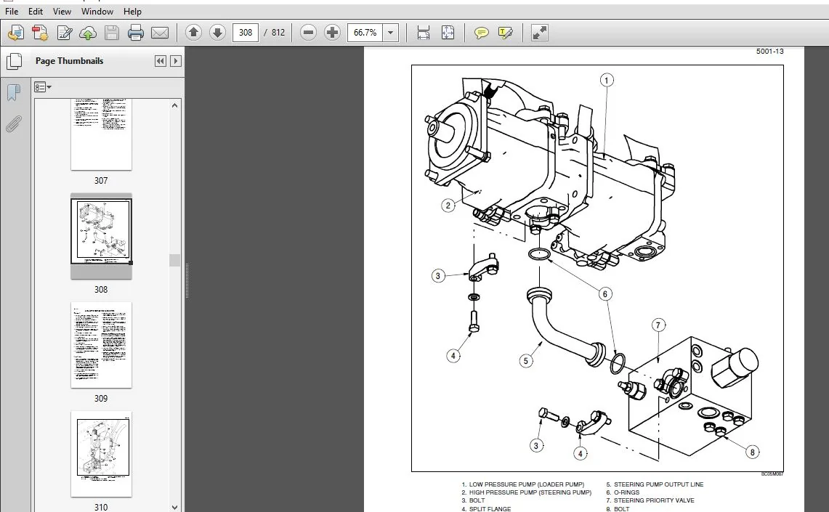
Task: Click the thumbnail panel scrollbar handle
Action: [x=174, y=260]
